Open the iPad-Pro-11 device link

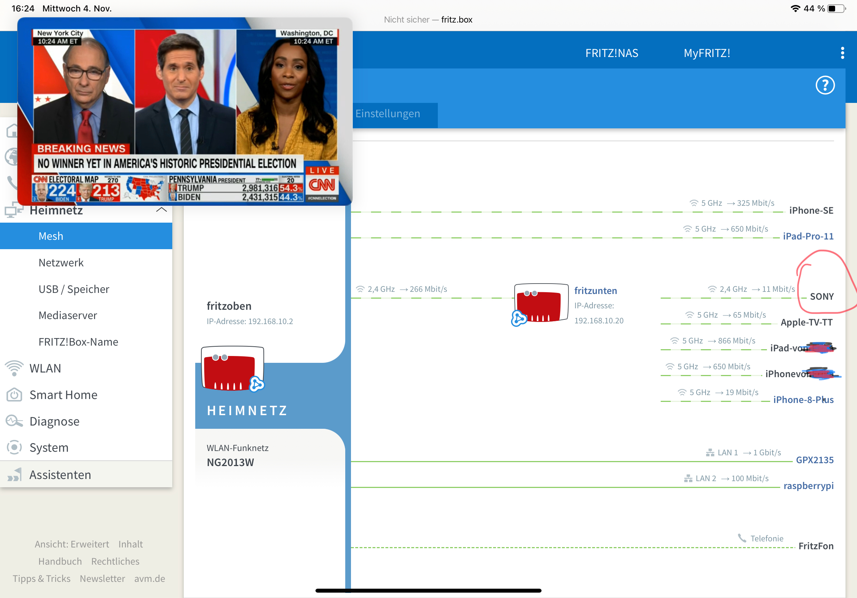(808, 236)
